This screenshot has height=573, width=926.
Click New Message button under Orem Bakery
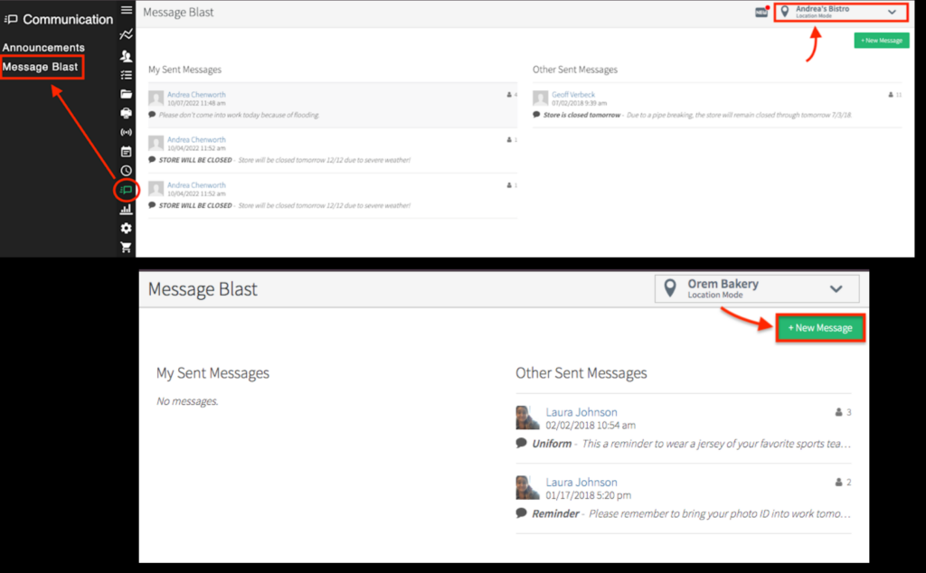pyautogui.click(x=820, y=327)
